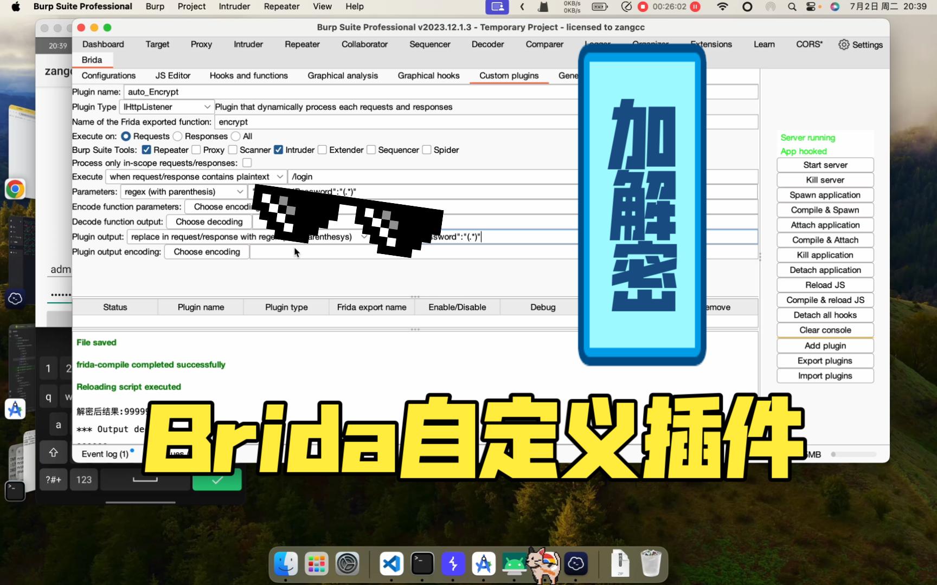Select the Responses radio button
Image resolution: width=937 pixels, height=585 pixels.
coord(177,136)
